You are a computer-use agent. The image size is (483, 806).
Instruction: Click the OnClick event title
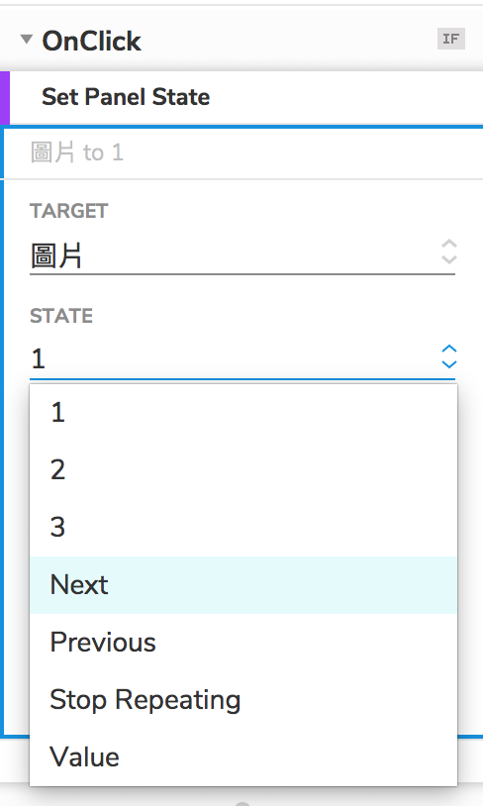click(91, 42)
